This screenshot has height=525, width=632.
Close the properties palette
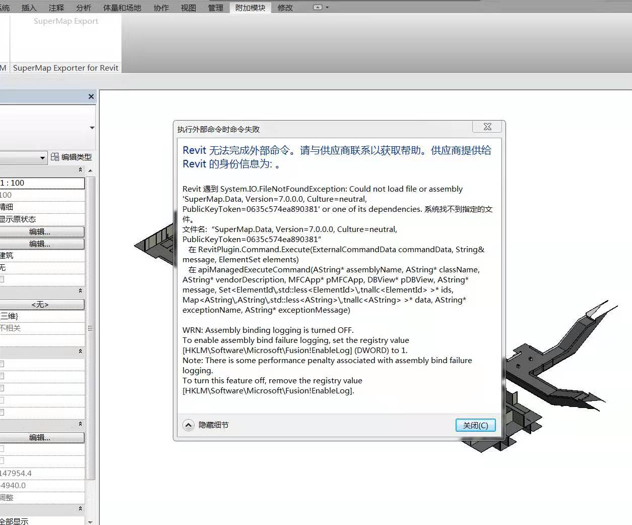pyautogui.click(x=91, y=96)
